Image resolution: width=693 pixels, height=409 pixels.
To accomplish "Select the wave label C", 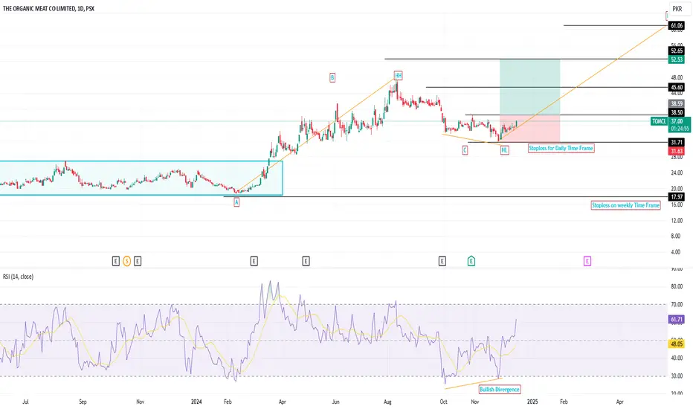I will (465, 150).
